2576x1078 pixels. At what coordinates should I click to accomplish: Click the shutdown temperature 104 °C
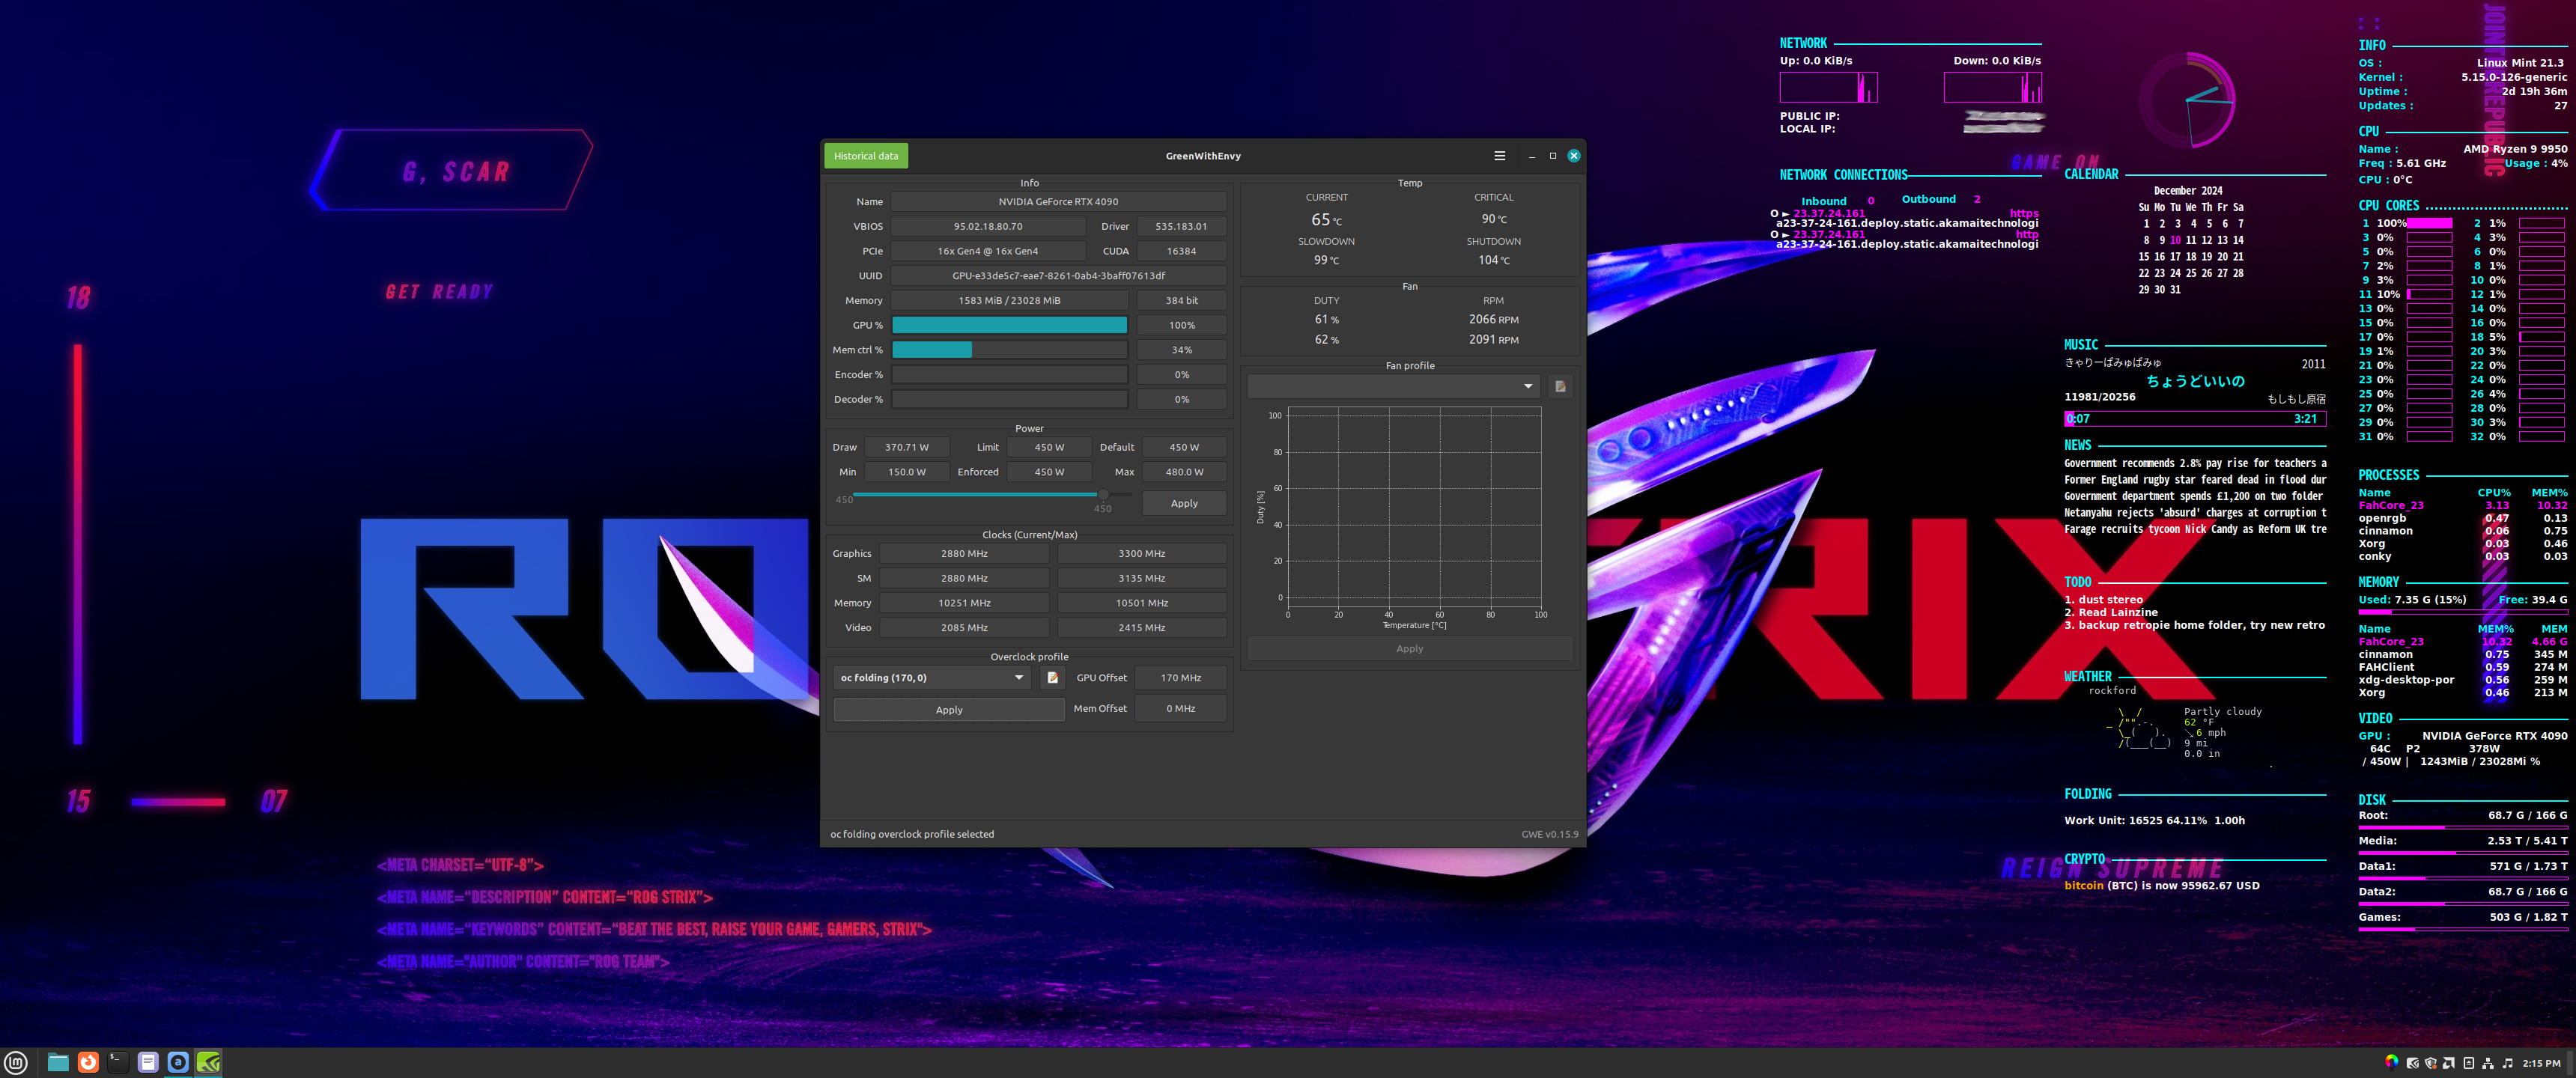coord(1494,260)
